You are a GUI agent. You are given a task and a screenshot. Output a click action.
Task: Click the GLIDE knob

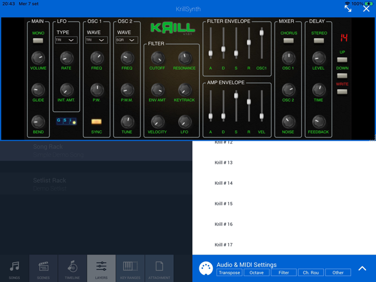(38, 90)
